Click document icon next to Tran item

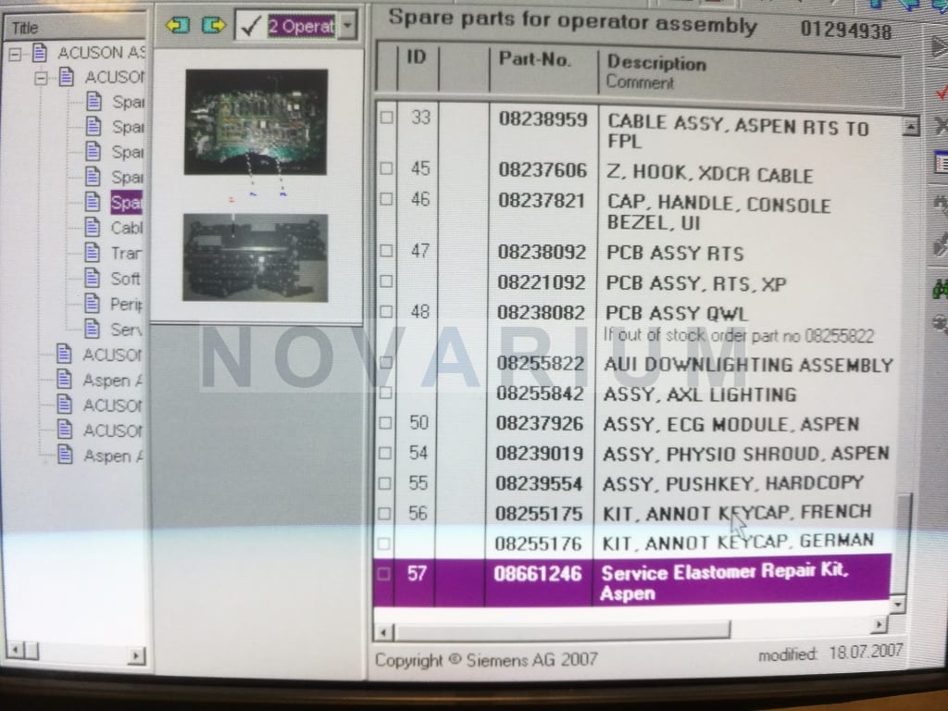click(92, 253)
